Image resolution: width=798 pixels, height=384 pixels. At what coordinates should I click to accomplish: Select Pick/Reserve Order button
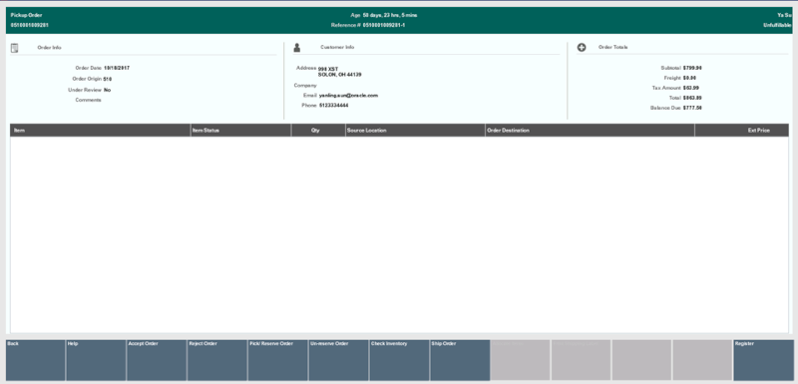(x=278, y=360)
